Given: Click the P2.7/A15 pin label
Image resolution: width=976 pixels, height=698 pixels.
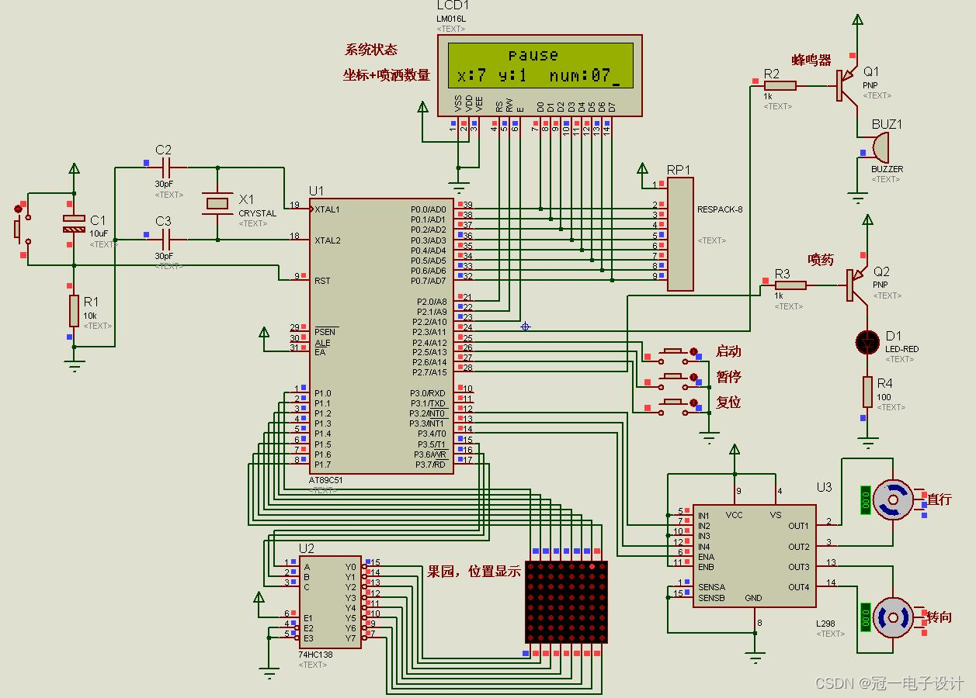Looking at the screenshot, I should click(429, 372).
